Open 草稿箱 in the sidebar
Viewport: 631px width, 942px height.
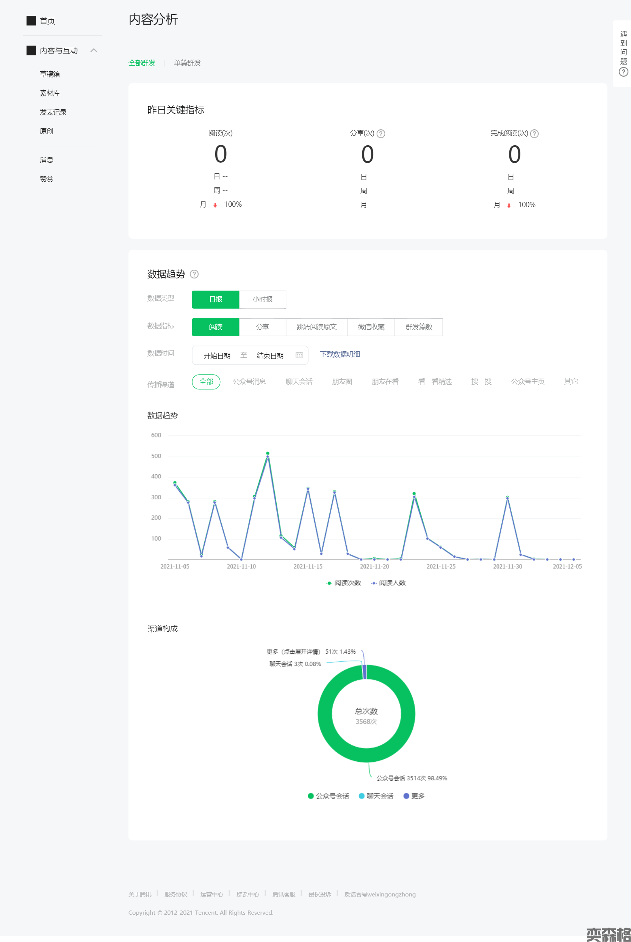click(x=50, y=74)
